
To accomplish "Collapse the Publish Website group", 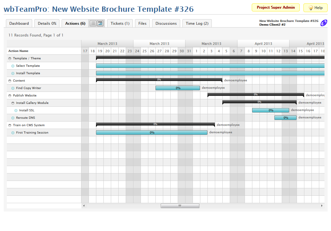I will point(10,96).
